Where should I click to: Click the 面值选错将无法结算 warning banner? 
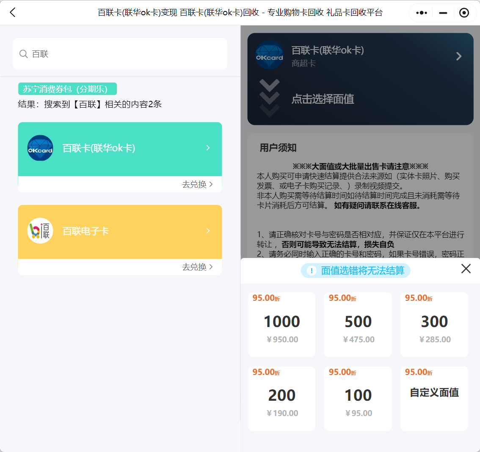pos(356,271)
